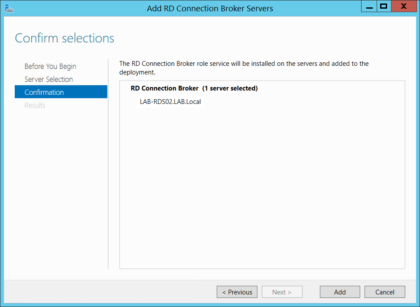This screenshot has height=307, width=420.
Task: Click the disabled Next button
Action: (x=282, y=292)
